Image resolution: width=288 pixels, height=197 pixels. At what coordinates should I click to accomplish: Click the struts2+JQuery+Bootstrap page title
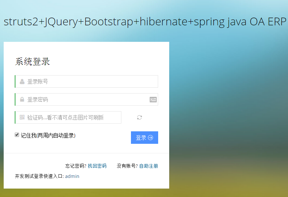145,22
